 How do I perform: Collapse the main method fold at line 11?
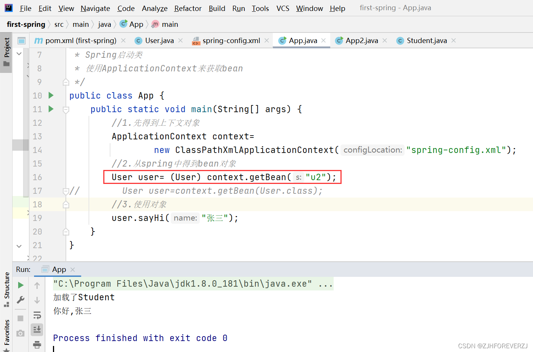pyautogui.click(x=66, y=110)
